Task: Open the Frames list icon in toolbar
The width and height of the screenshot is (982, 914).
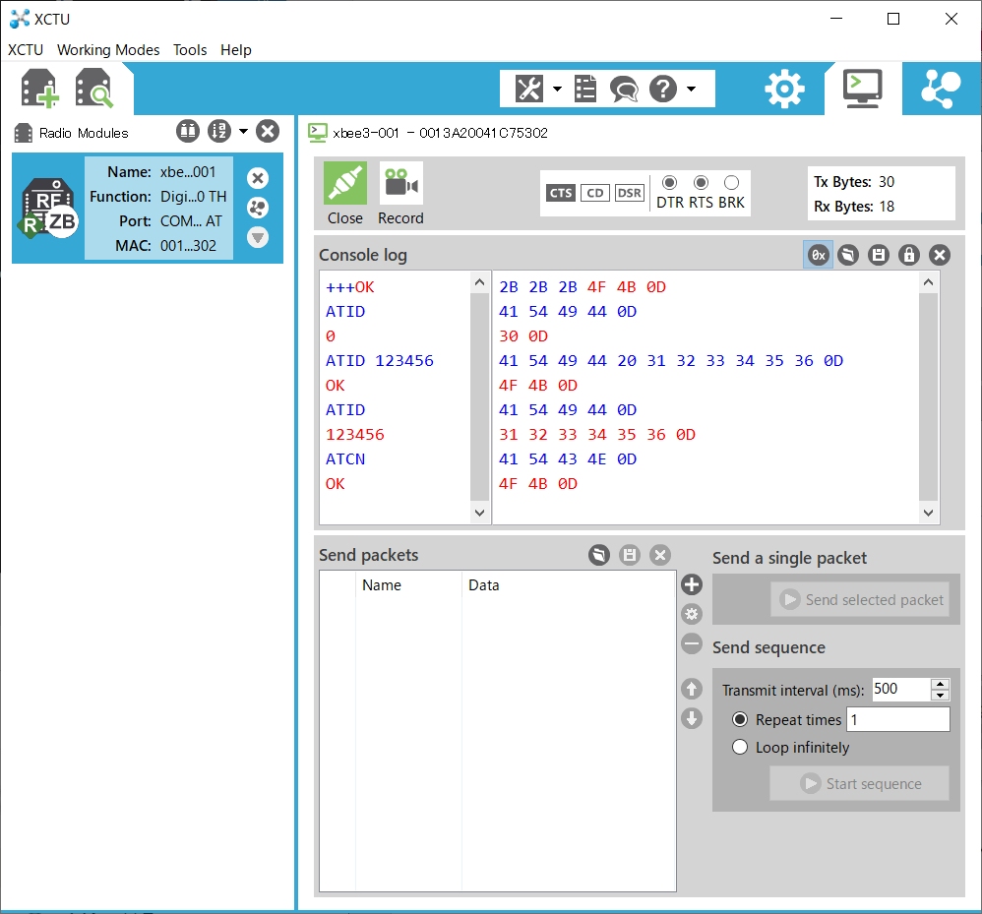Action: coord(585,89)
